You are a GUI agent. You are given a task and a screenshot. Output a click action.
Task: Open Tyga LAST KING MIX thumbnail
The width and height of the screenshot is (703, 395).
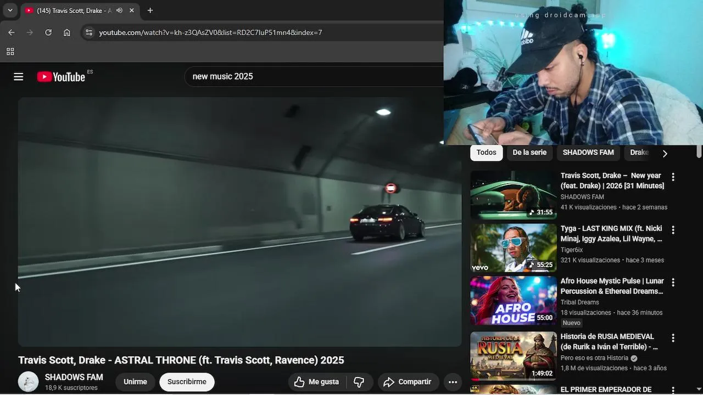[514, 247]
